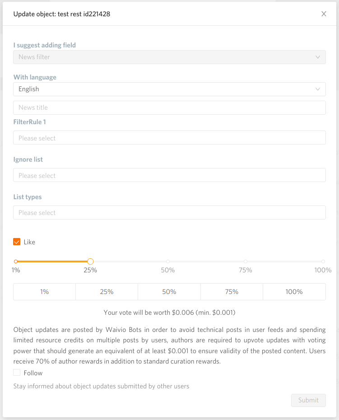The width and height of the screenshot is (339, 420).
Task: Choose the 50% vote preset button
Action: point(169,292)
